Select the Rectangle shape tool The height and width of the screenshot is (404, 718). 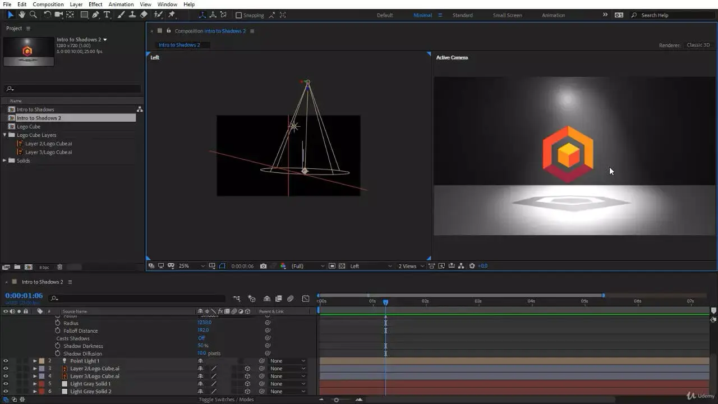tap(84, 15)
